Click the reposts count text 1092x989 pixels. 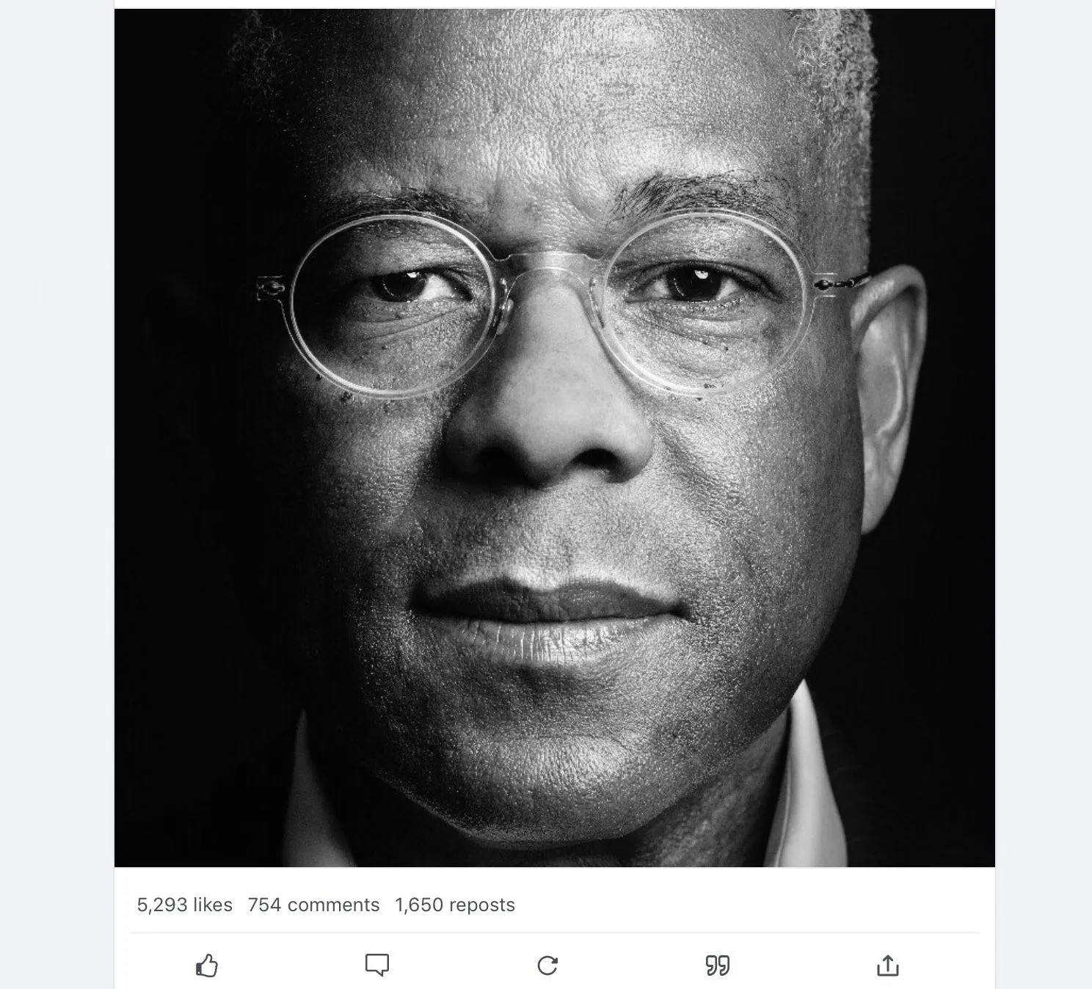(x=455, y=905)
